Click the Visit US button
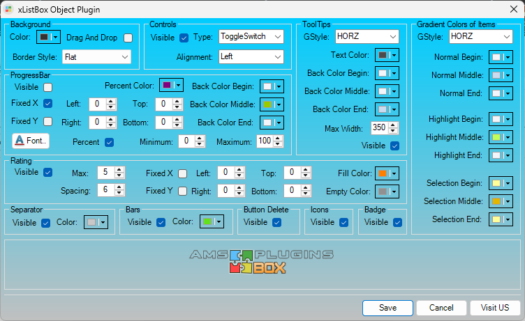Viewport: 525px width, 321px height. 495,308
